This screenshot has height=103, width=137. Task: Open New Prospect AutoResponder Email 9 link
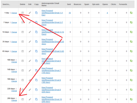[51, 90]
